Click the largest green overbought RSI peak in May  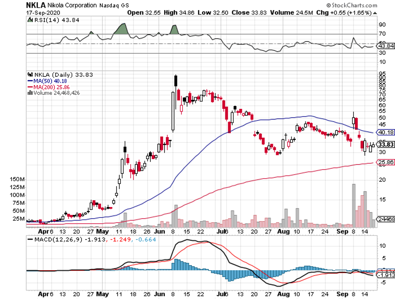122,29
